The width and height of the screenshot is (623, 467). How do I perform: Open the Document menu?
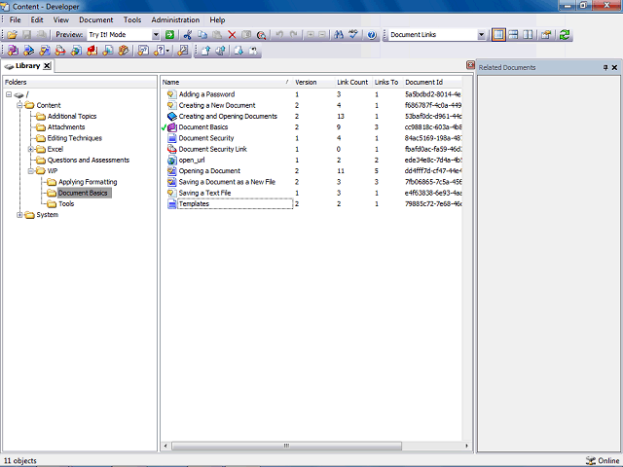coord(96,19)
